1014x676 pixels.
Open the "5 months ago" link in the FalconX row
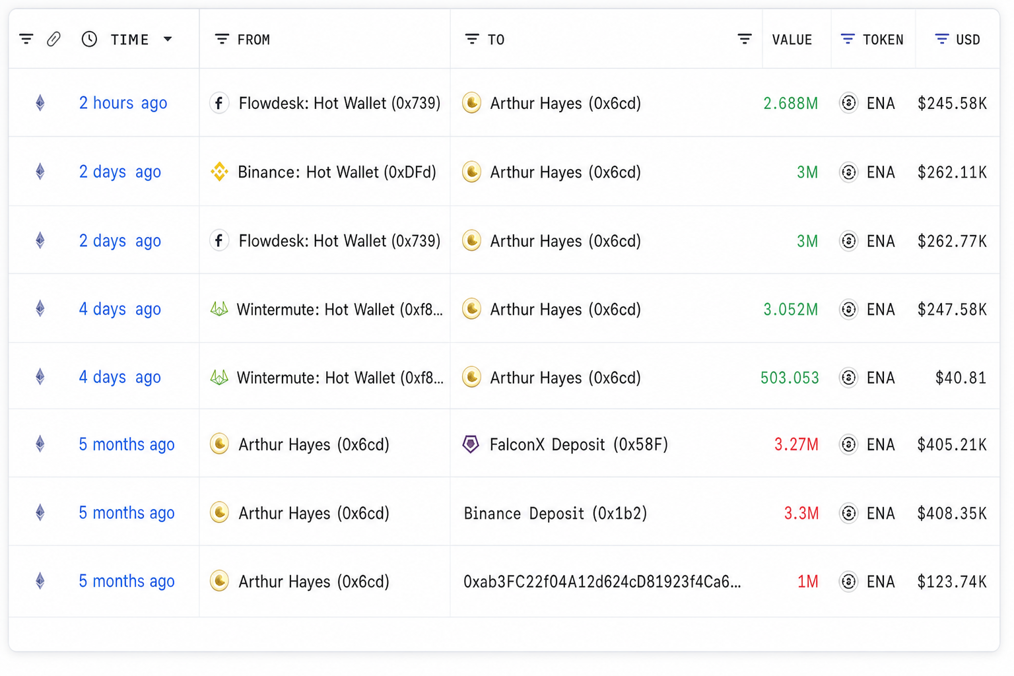coord(127,444)
